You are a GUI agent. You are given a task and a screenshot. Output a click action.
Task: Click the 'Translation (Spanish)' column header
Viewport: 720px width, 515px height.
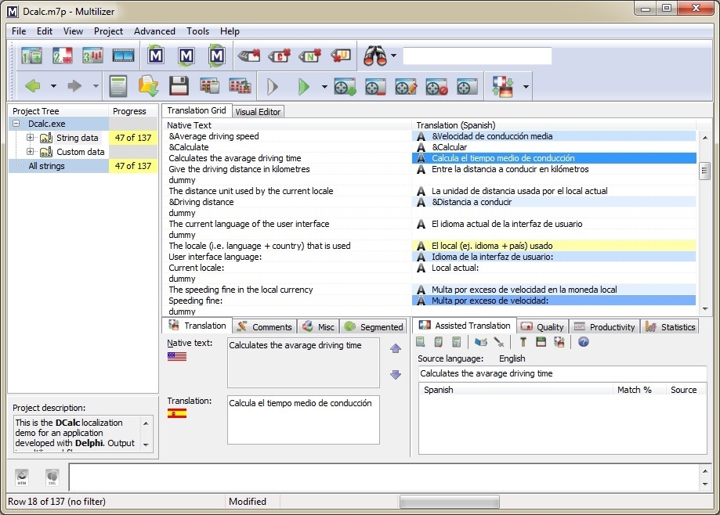[555, 125]
